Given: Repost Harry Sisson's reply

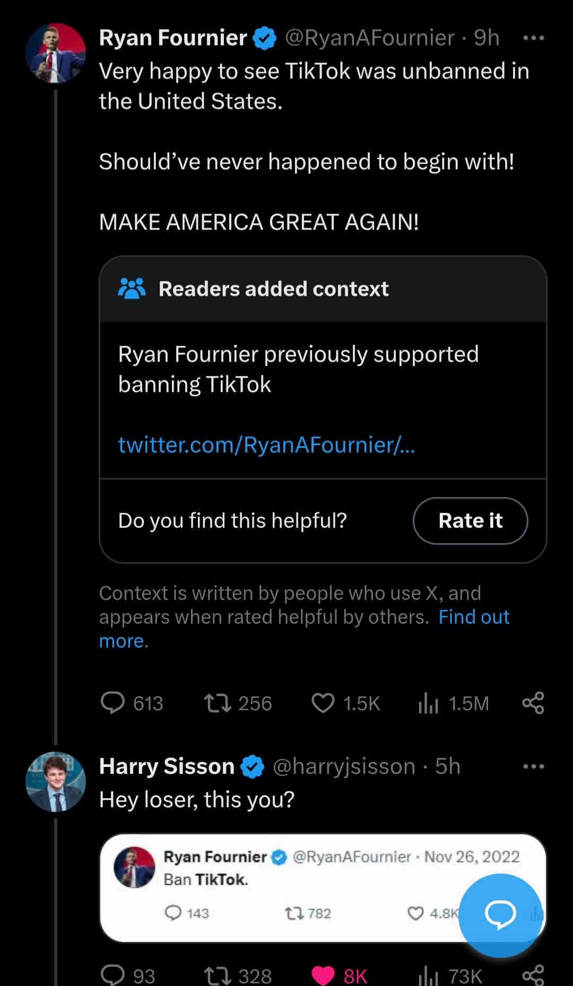Looking at the screenshot, I should (218, 975).
